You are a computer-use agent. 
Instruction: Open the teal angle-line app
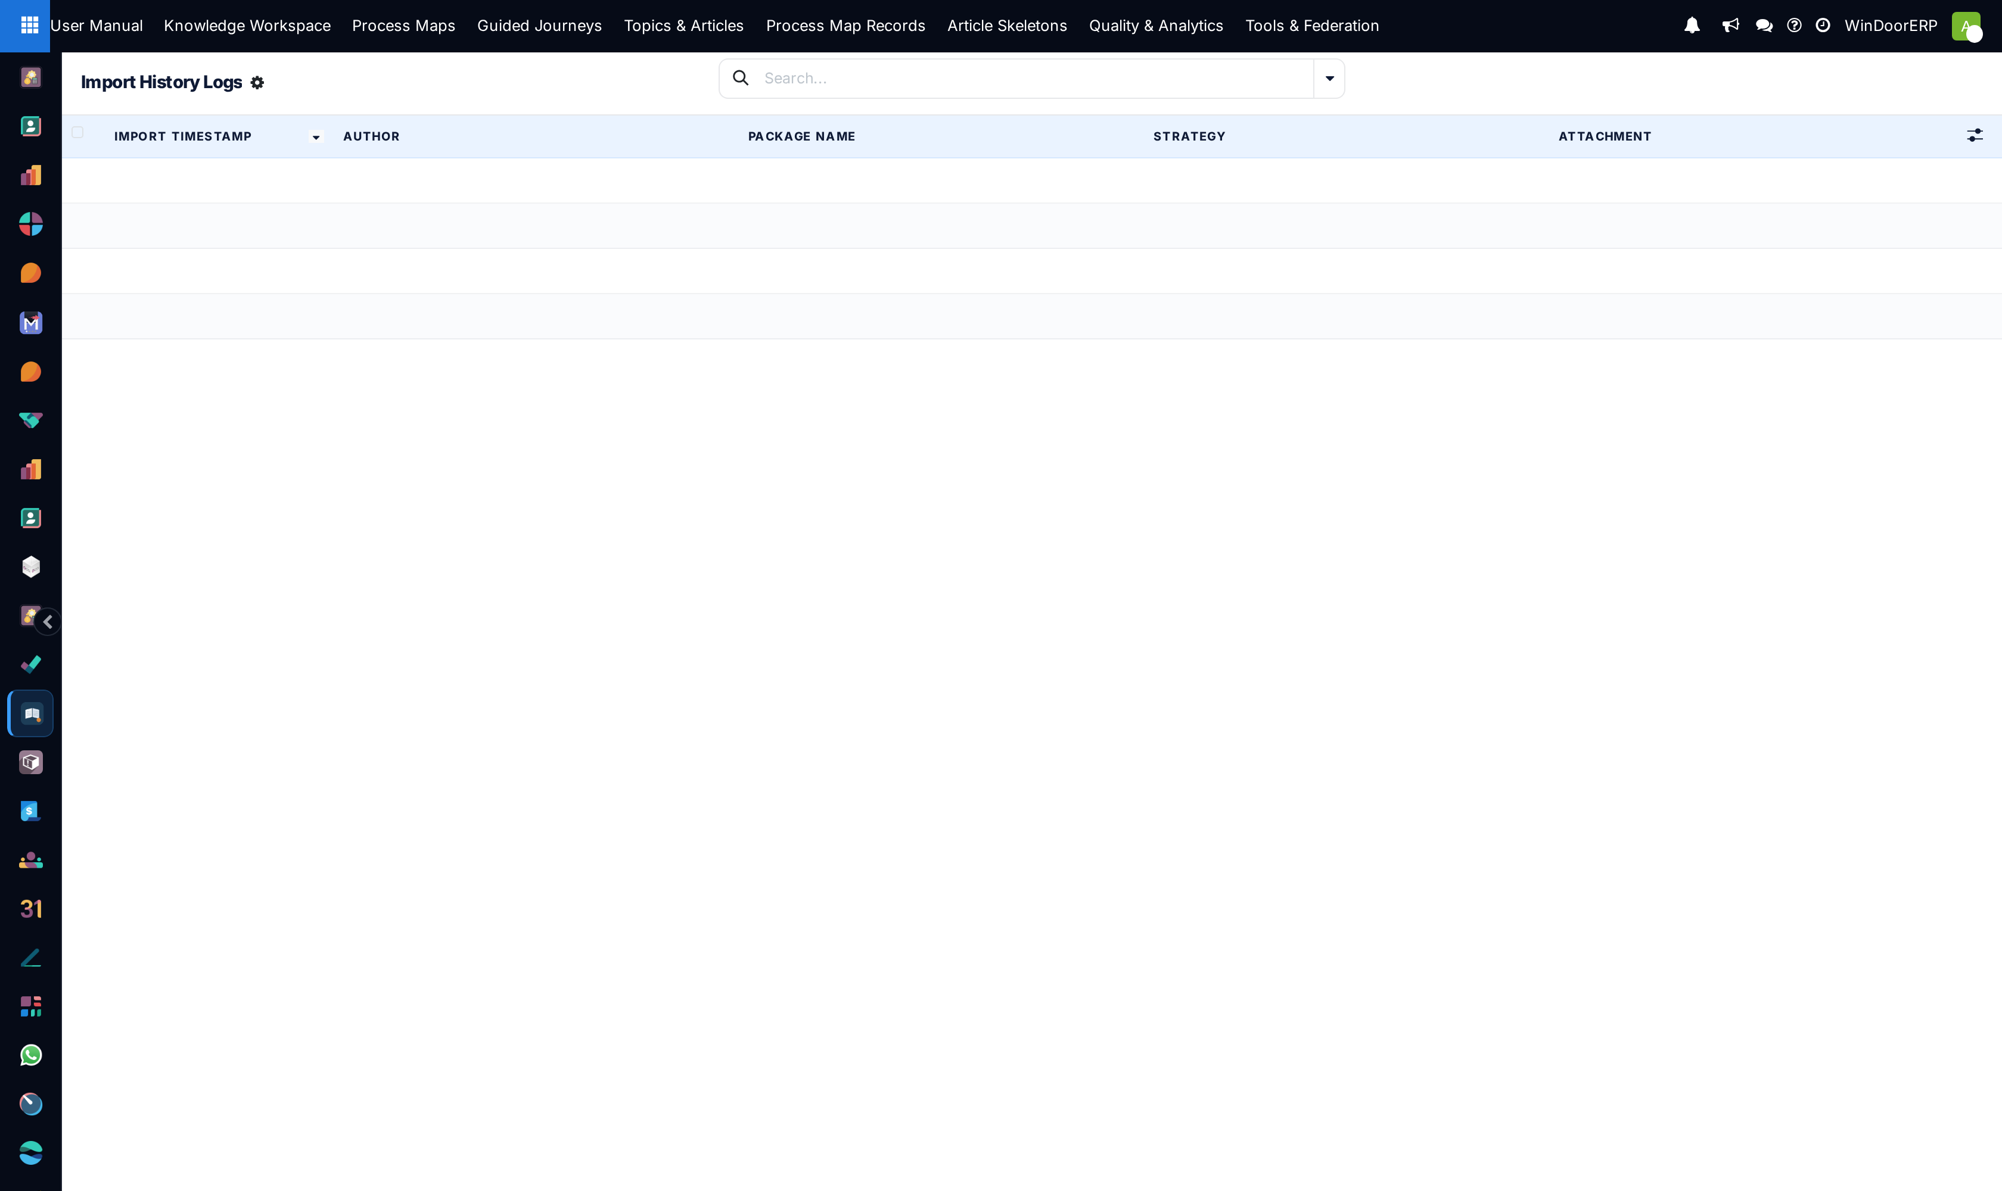(30, 958)
